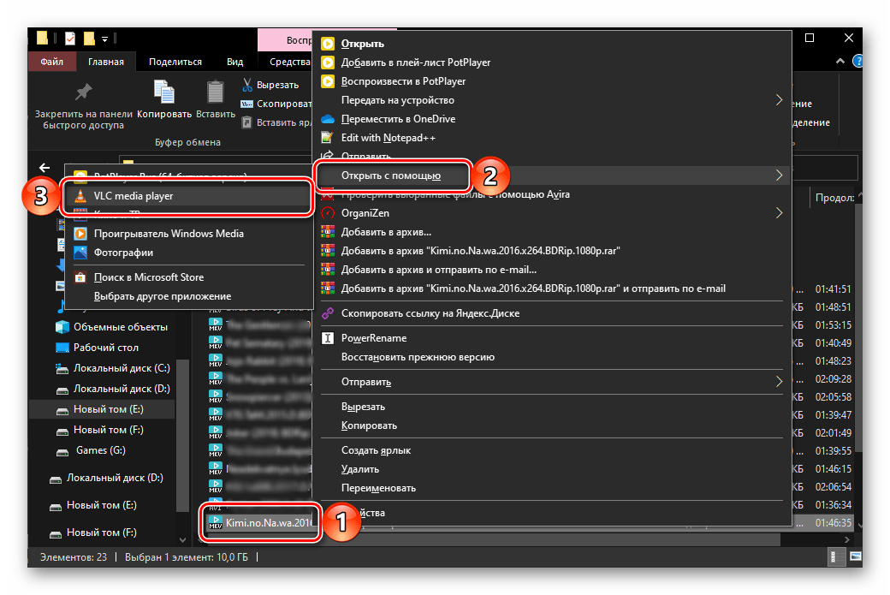
Task: Click the PotPlayer icon next to Добавить в плей-лист PotPlayer
Action: click(328, 62)
